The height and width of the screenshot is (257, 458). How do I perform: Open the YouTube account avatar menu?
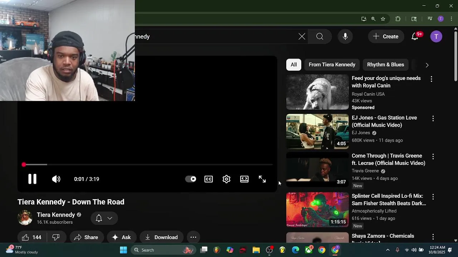(x=436, y=36)
